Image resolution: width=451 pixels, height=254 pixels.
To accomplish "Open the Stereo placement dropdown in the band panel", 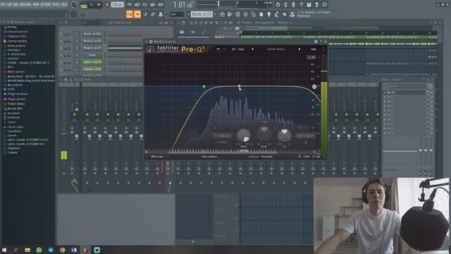I will coord(306,135).
